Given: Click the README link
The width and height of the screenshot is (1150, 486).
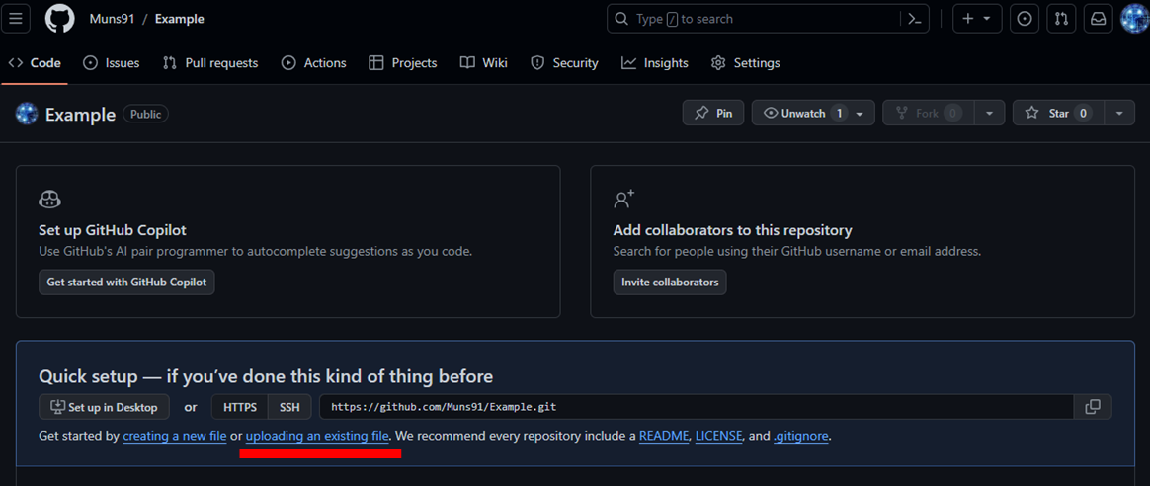Looking at the screenshot, I should (x=664, y=437).
